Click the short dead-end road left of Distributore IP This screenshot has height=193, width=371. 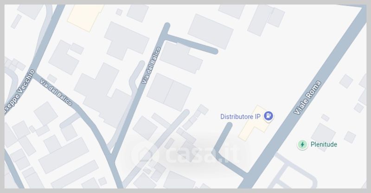224,137
